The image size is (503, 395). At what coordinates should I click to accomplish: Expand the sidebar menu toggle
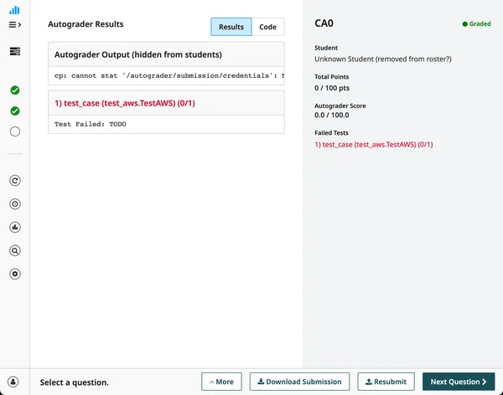[15, 24]
